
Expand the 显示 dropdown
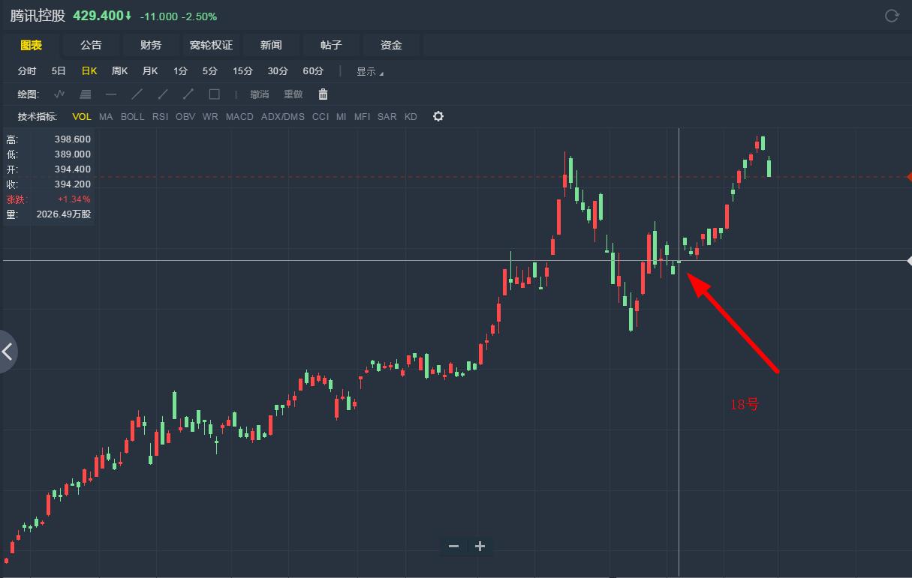point(369,72)
